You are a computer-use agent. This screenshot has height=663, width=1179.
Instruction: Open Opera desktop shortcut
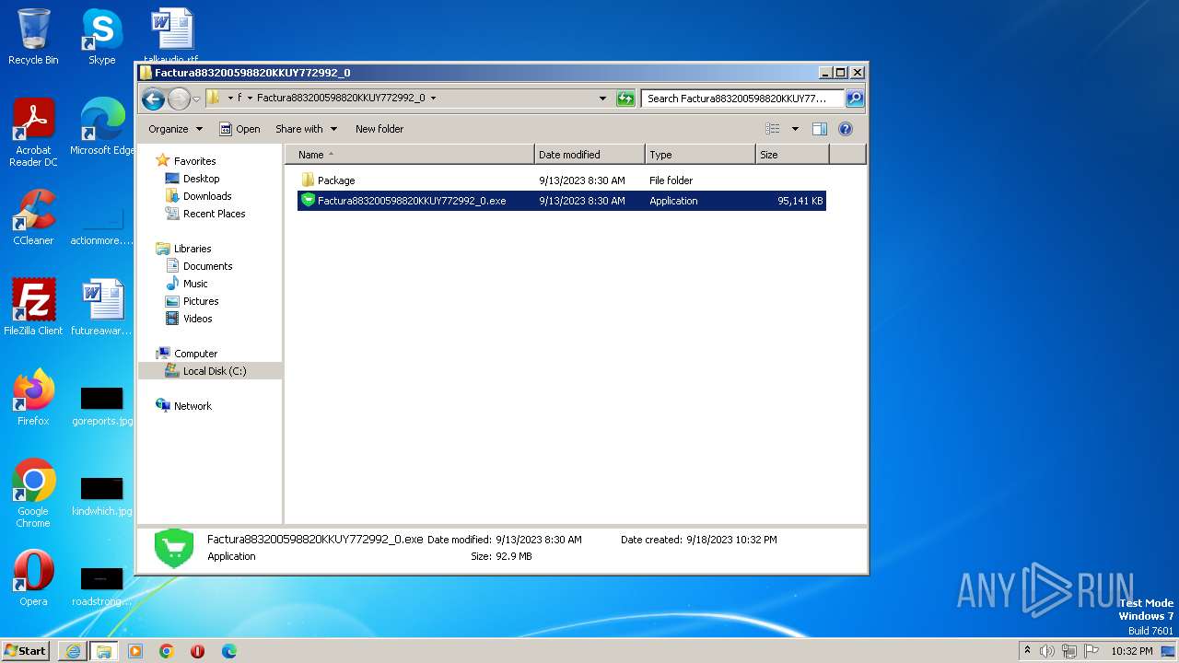(33, 578)
